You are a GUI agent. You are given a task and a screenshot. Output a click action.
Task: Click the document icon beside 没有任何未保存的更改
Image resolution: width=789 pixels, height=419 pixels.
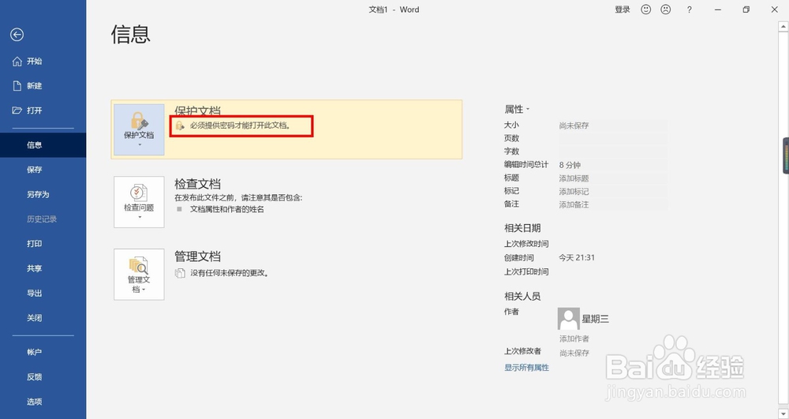(x=180, y=273)
